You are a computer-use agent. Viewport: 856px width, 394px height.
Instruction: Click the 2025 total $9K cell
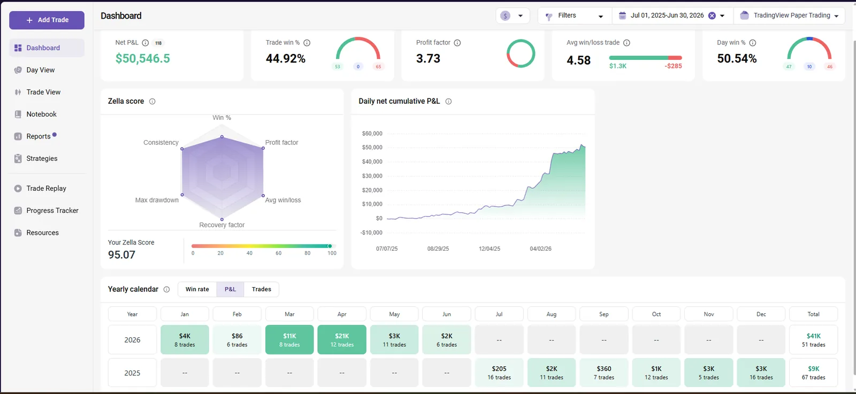(814, 373)
